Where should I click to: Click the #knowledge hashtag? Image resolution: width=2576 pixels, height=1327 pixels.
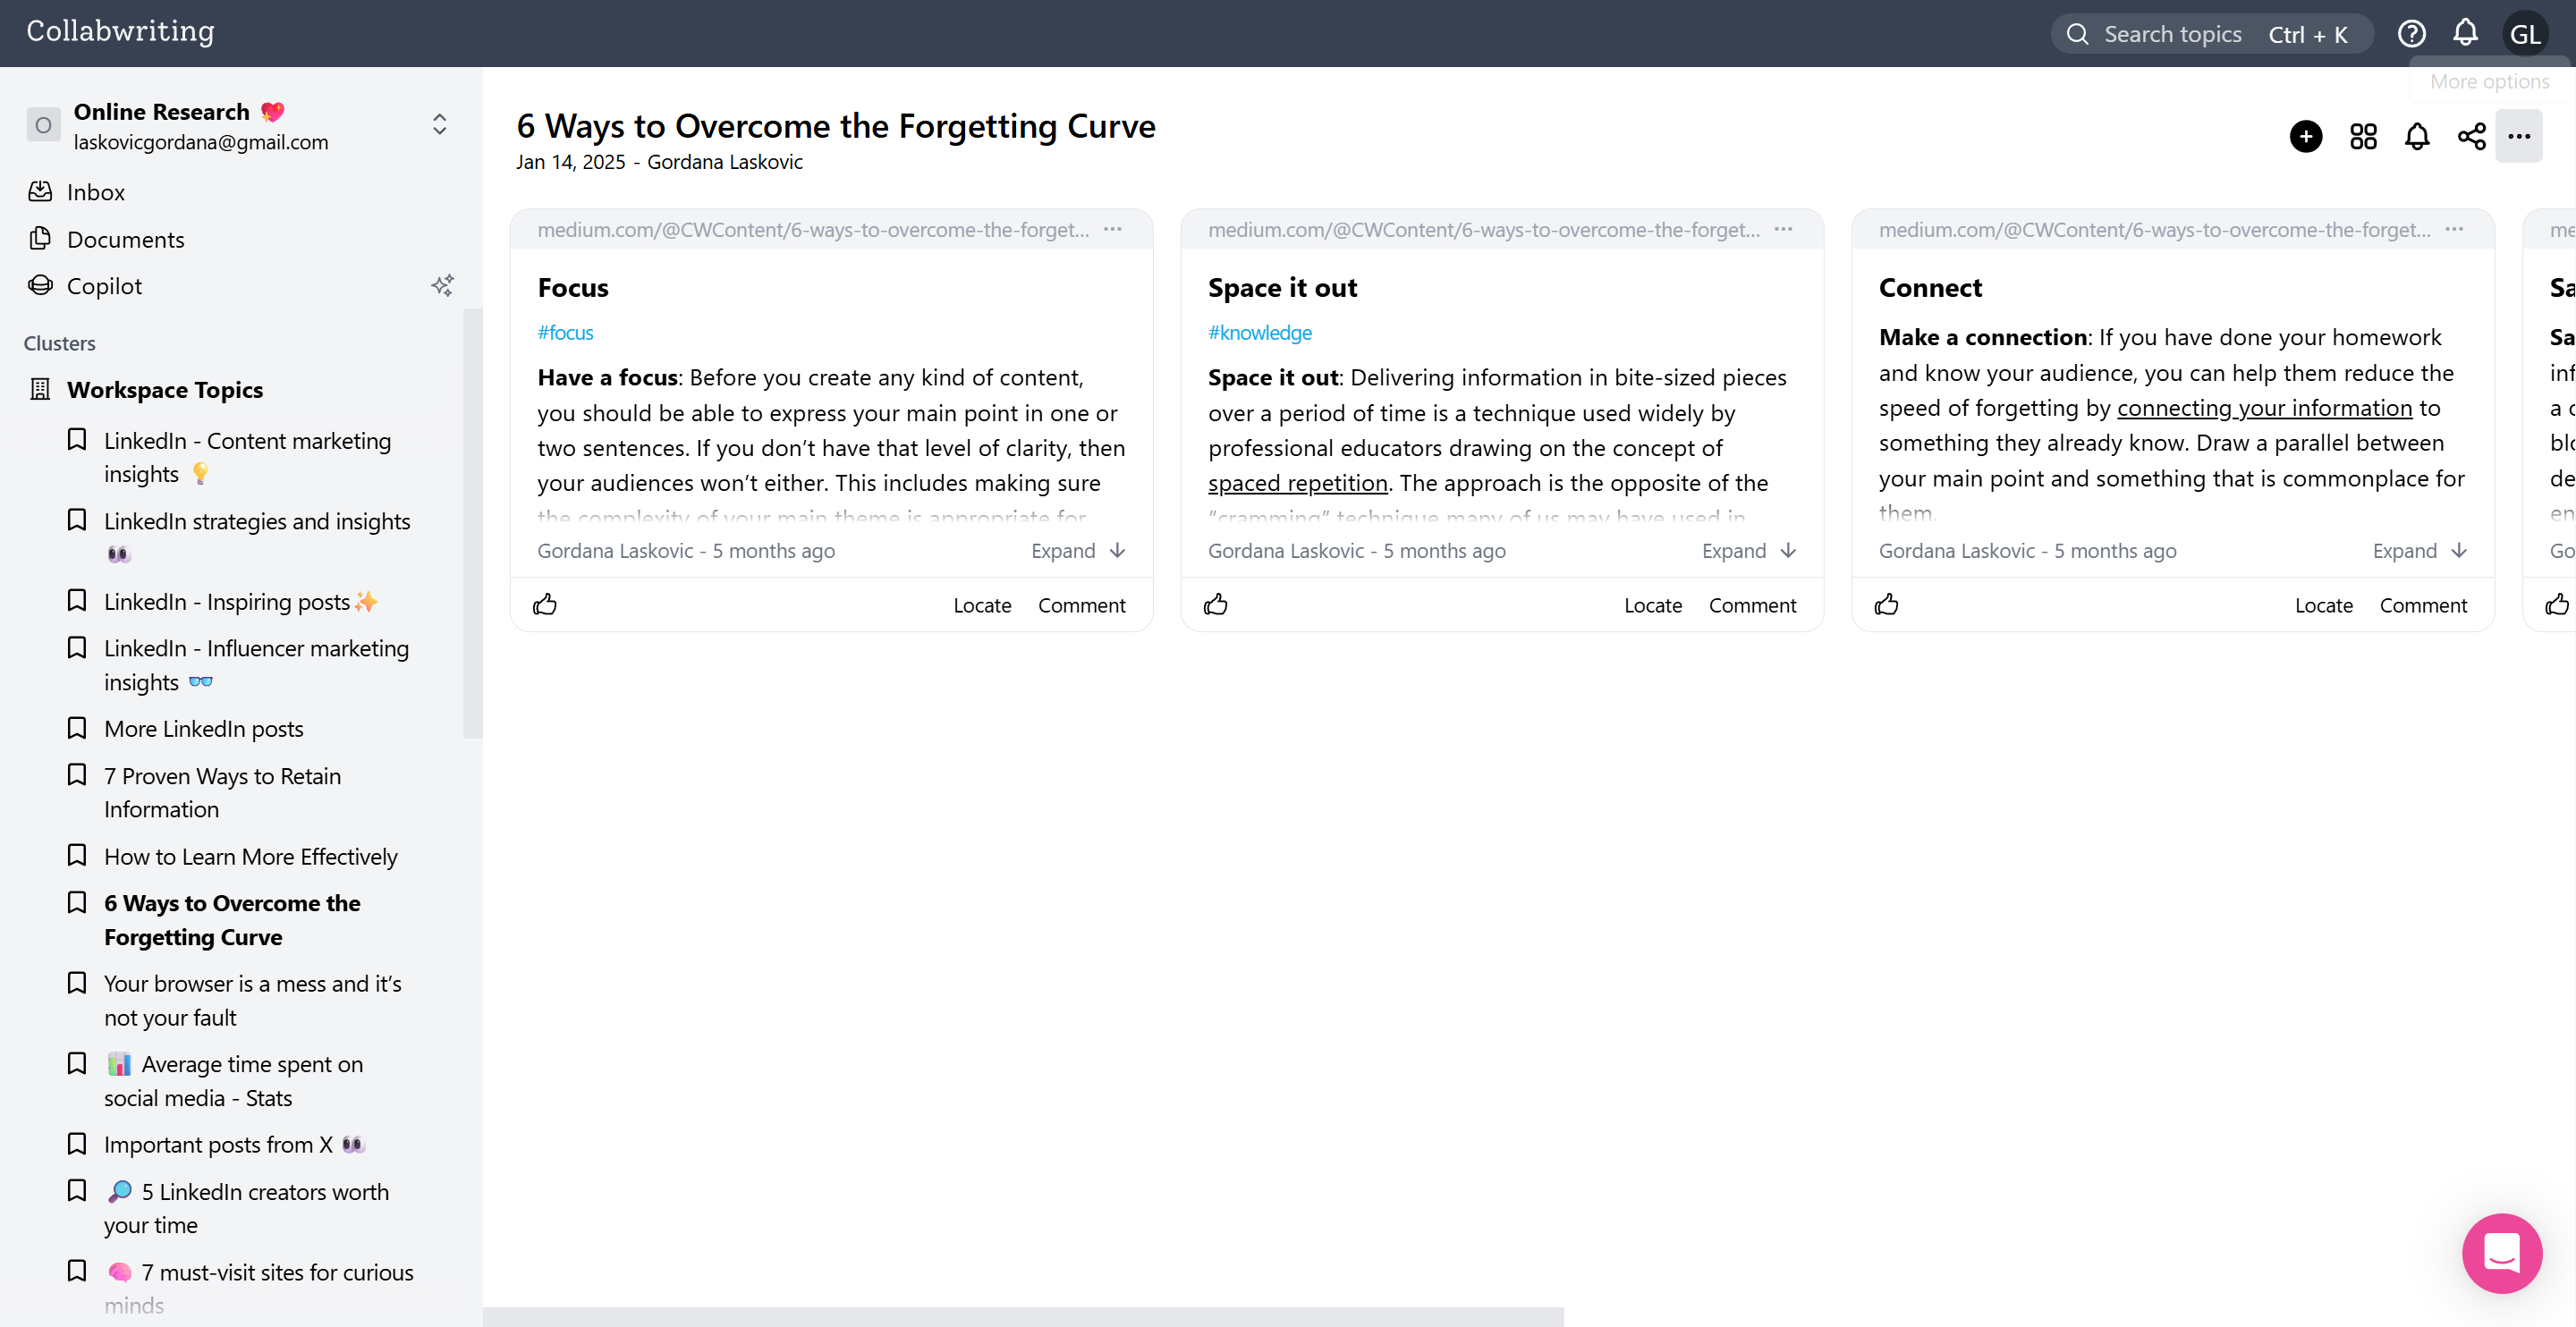point(1259,333)
